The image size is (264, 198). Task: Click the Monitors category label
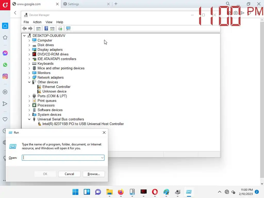click(44, 73)
